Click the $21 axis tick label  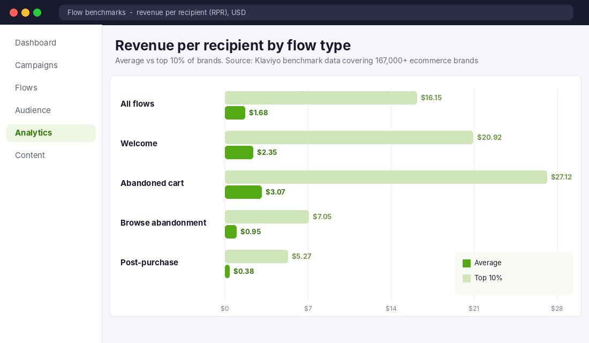[474, 309]
